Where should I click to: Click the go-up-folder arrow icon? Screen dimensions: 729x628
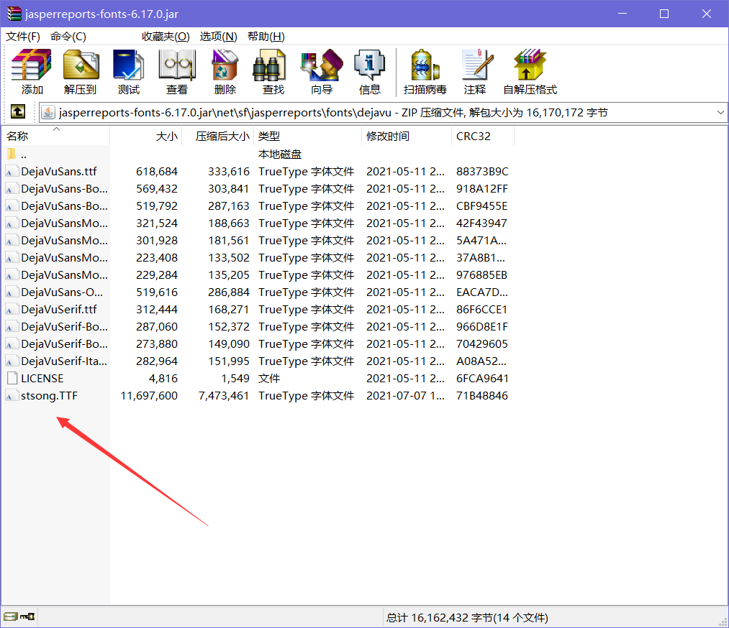coord(18,111)
